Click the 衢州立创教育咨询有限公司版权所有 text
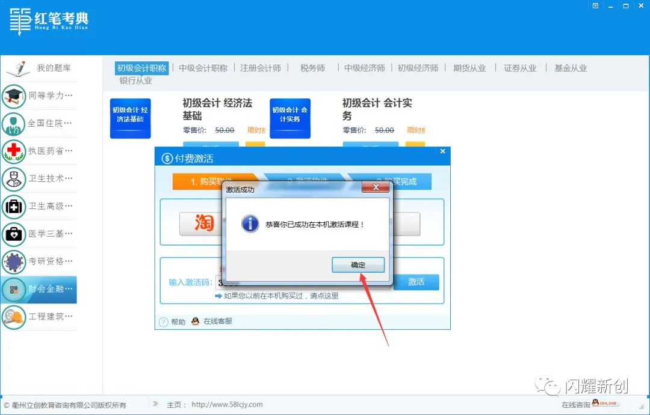The width and height of the screenshot is (650, 415). pos(69,405)
